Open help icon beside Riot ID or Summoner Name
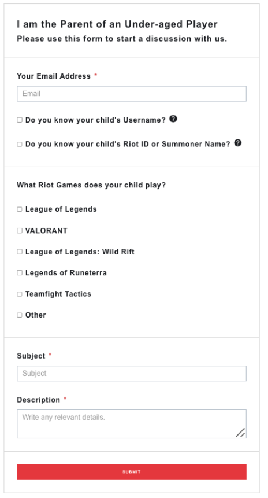The height and width of the screenshot is (498, 268). pyautogui.click(x=237, y=143)
